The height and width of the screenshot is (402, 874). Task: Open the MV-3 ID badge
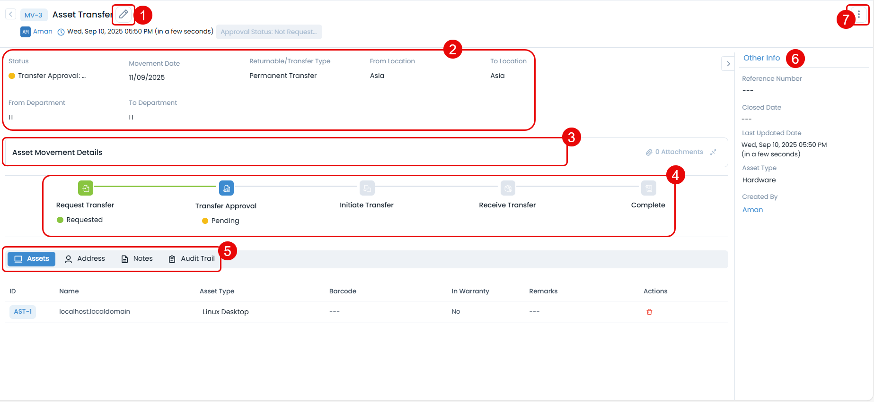point(34,15)
